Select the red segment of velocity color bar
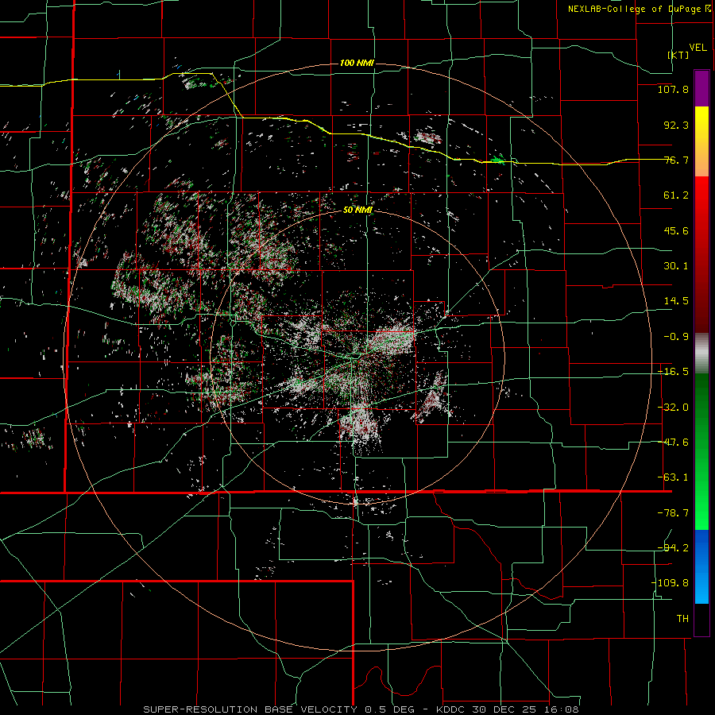Viewport: 715px width, 715px height. pyautogui.click(x=701, y=254)
